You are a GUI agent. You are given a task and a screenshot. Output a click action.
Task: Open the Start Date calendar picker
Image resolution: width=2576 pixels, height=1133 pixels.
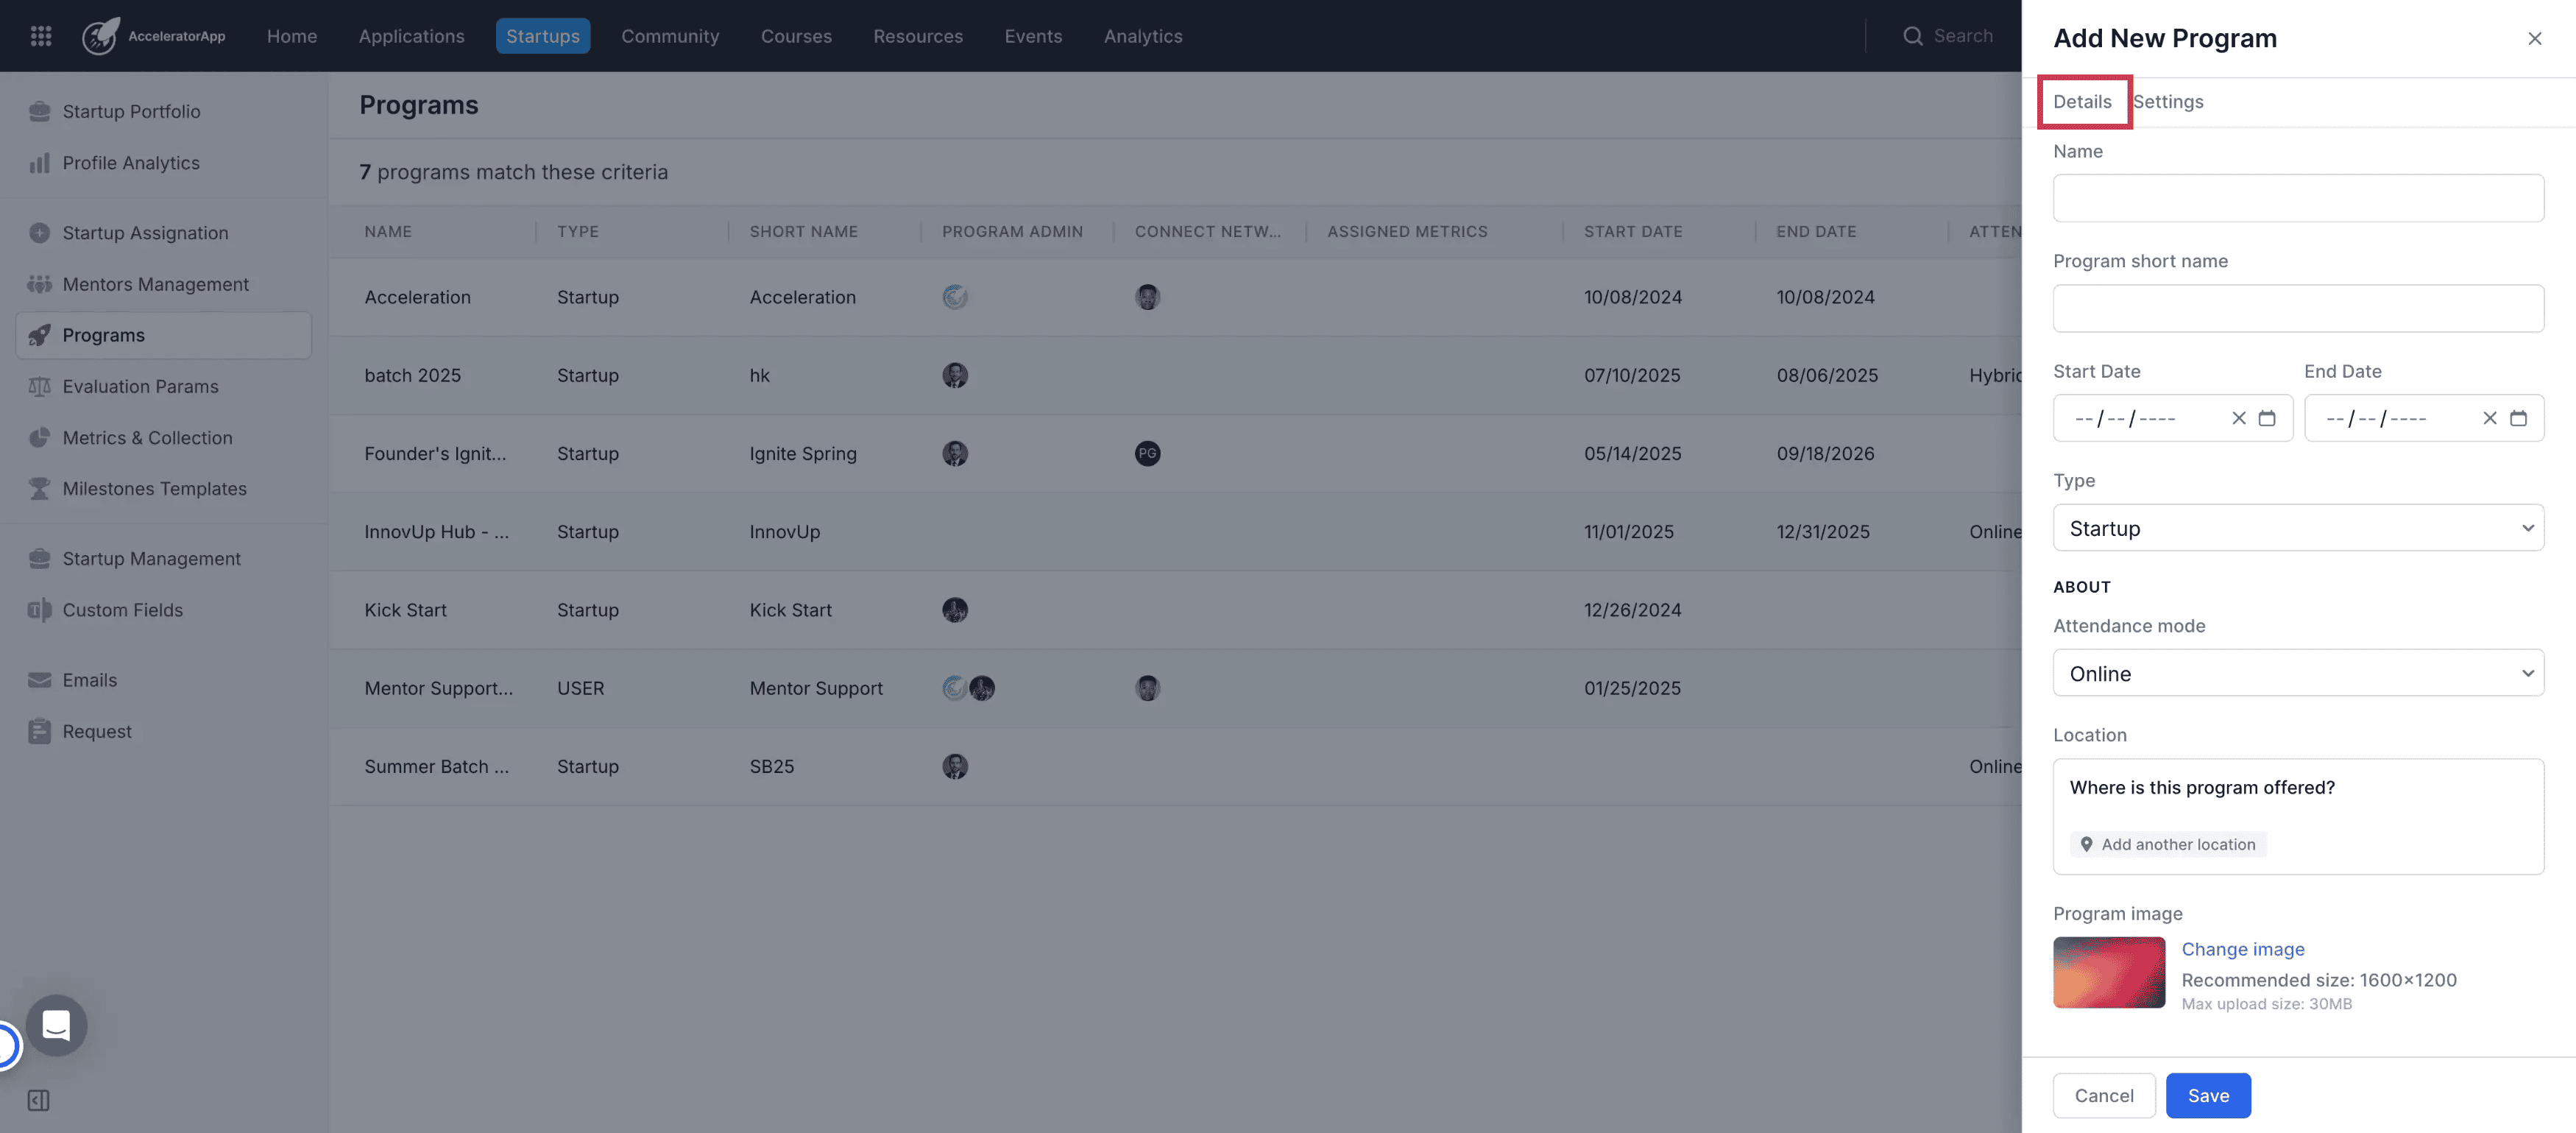(2267, 418)
